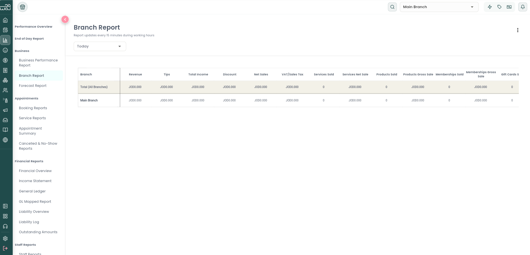This screenshot has height=255, width=530.
Task: Click the price tag icon
Action: 500,7
